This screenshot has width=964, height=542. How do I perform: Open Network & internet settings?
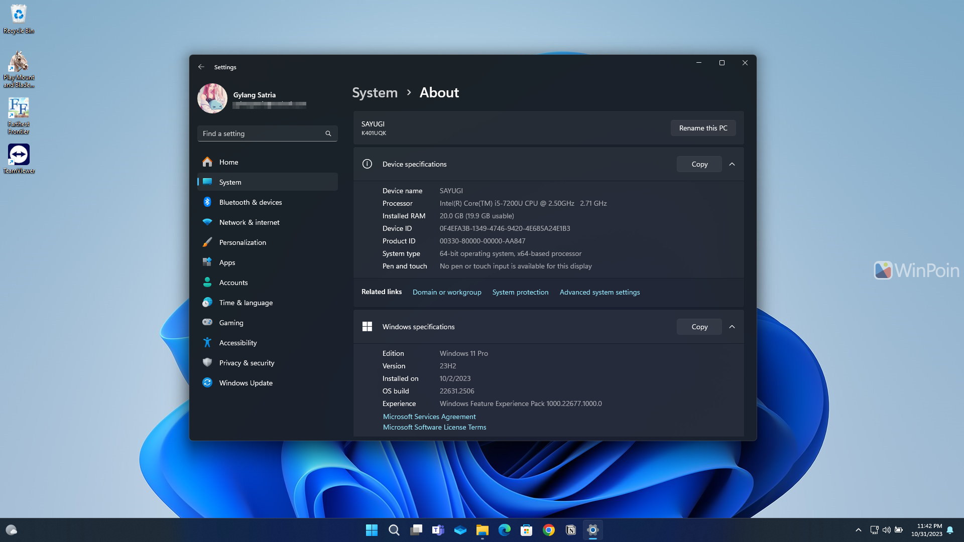249,222
